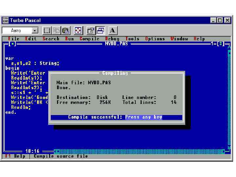
Task: Open the font size dropdown showing Авто
Action: [20, 30]
